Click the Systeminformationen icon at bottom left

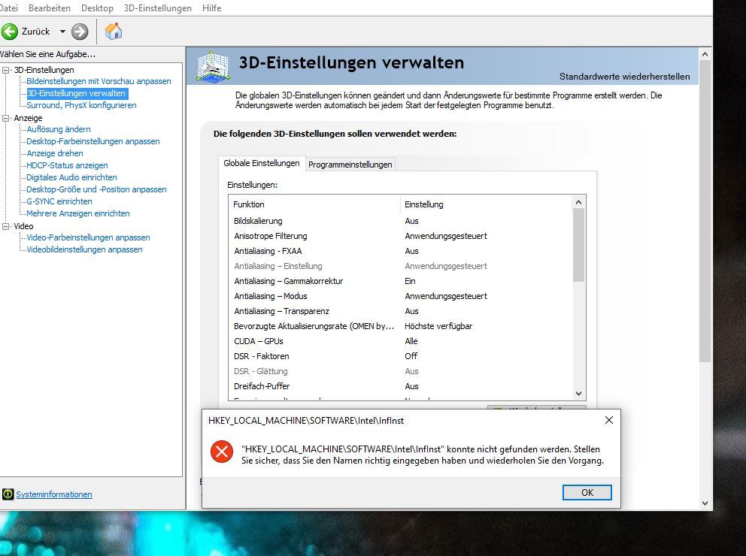point(8,494)
